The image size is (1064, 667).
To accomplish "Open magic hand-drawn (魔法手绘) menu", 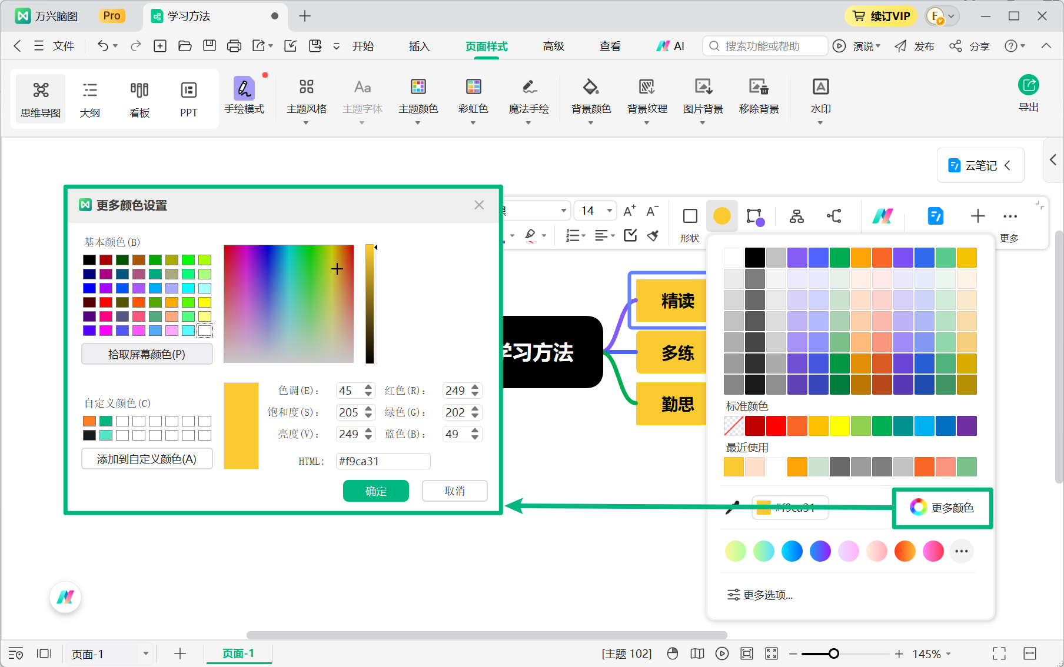I will click(528, 100).
